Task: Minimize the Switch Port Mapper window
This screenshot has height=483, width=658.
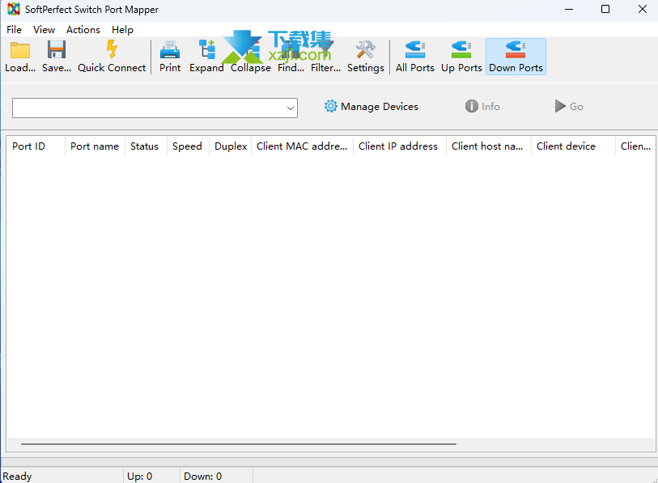Action: pos(569,9)
